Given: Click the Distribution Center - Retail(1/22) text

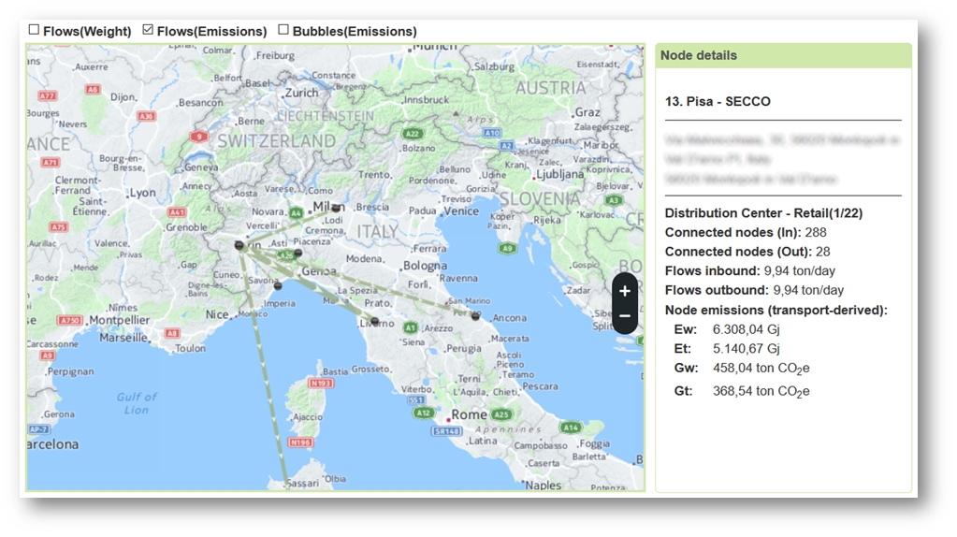Looking at the screenshot, I should pyautogui.click(x=763, y=213).
